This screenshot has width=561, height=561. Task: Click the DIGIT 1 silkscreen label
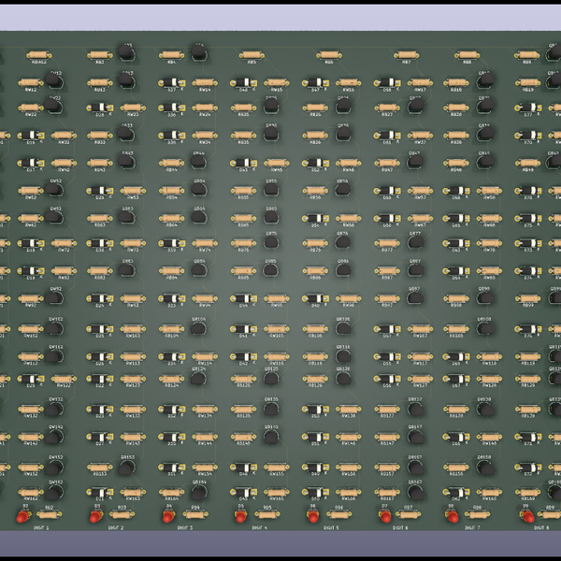point(41,527)
